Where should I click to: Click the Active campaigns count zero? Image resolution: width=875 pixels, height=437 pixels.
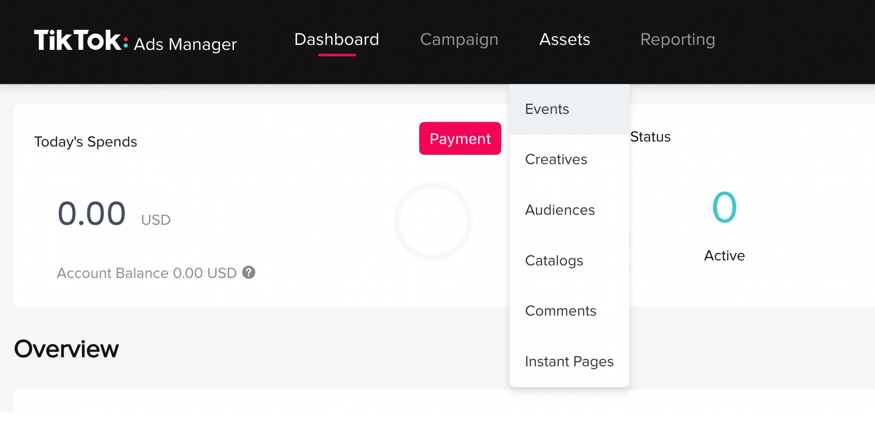tap(724, 207)
